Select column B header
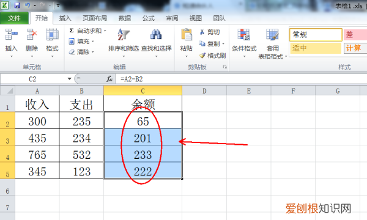Viewport: 367px width, 220px height. coord(81,90)
